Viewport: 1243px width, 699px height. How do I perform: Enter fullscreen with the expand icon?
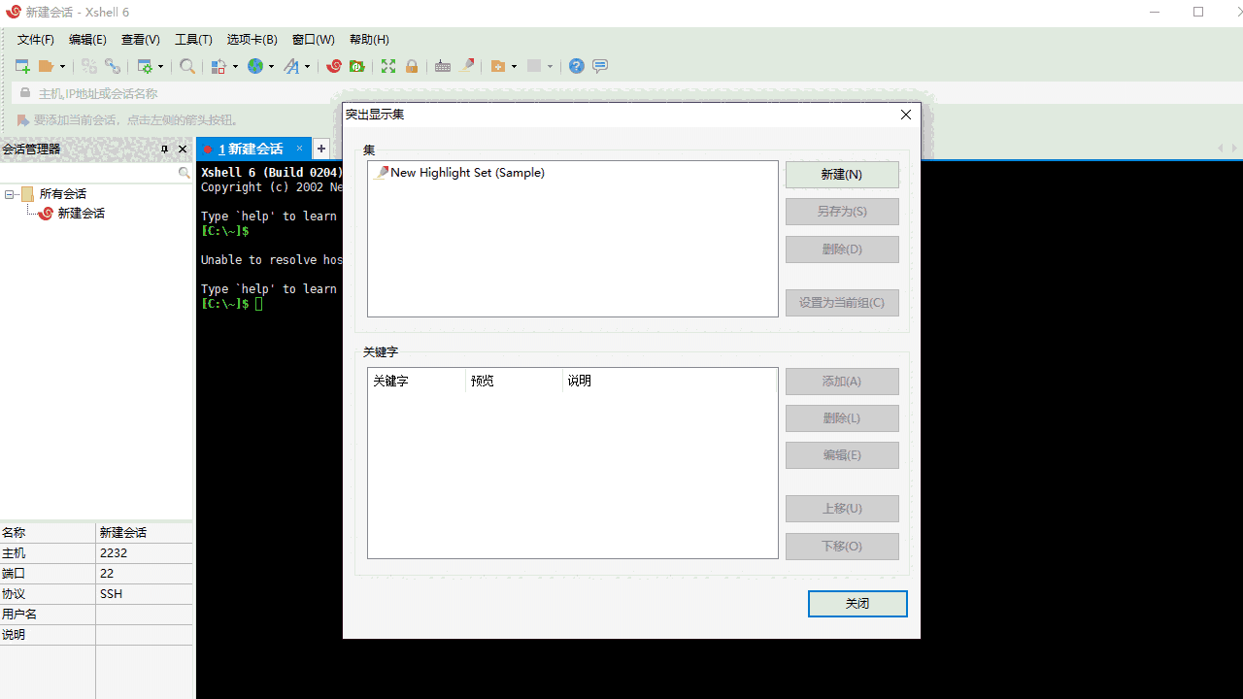point(387,66)
